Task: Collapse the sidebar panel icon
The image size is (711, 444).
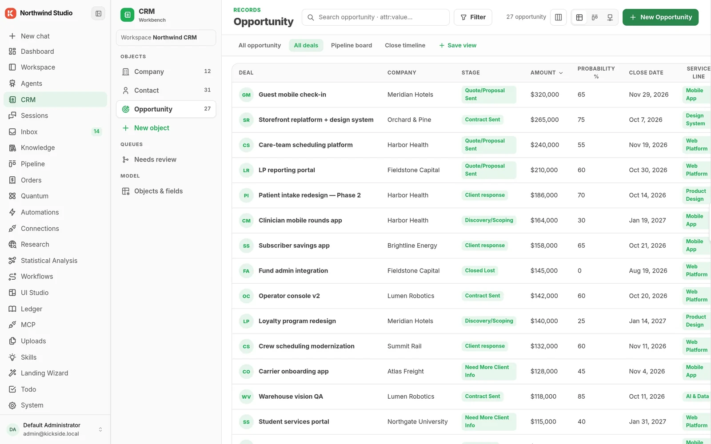Action: [98, 13]
